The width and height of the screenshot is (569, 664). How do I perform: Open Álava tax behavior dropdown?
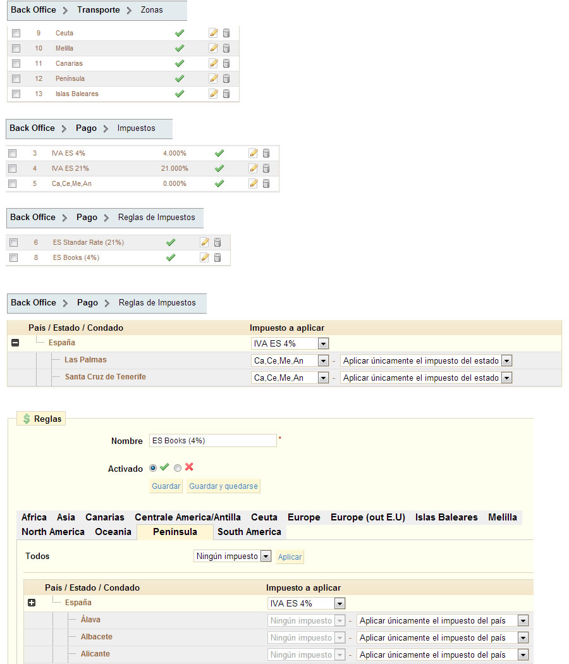(443, 621)
